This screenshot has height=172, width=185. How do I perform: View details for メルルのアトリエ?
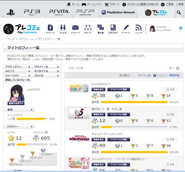point(98,165)
